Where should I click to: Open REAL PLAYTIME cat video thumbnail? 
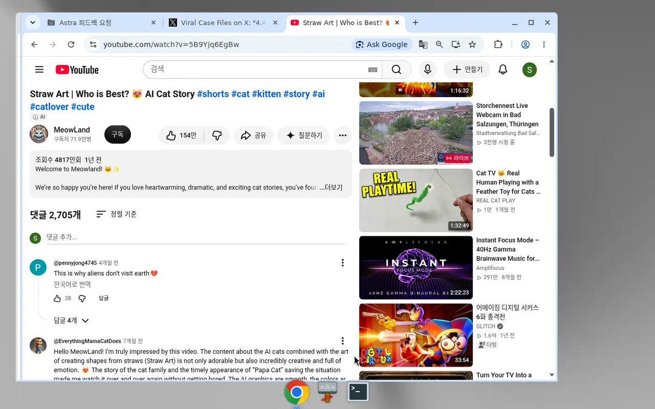coord(416,200)
